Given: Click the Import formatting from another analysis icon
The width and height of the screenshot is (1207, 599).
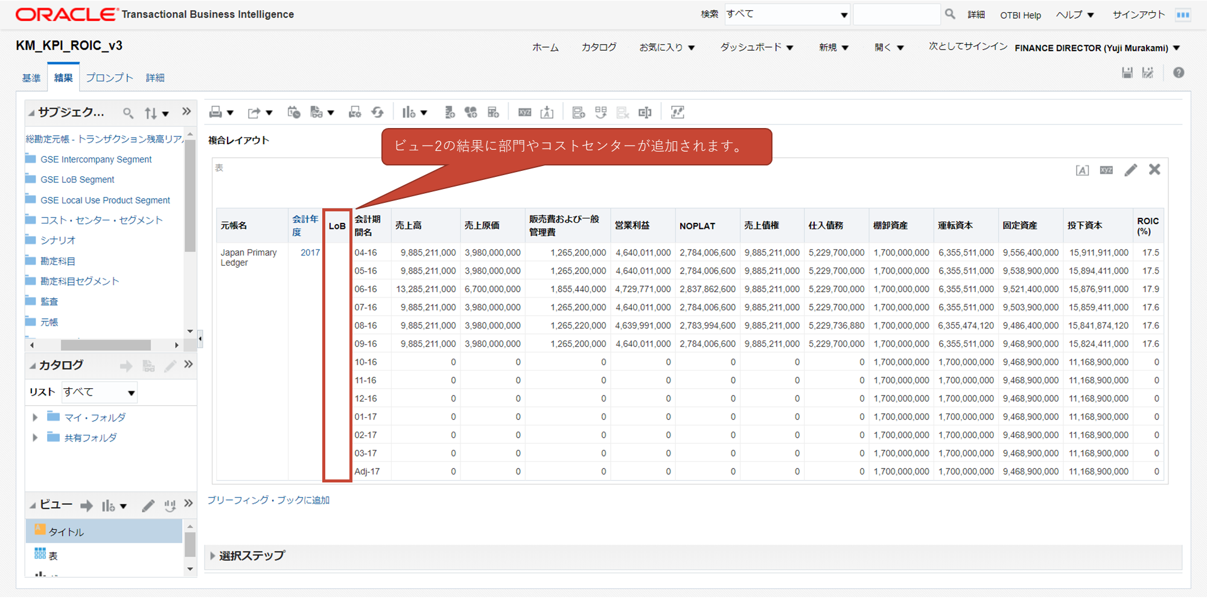Looking at the screenshot, I should click(547, 112).
